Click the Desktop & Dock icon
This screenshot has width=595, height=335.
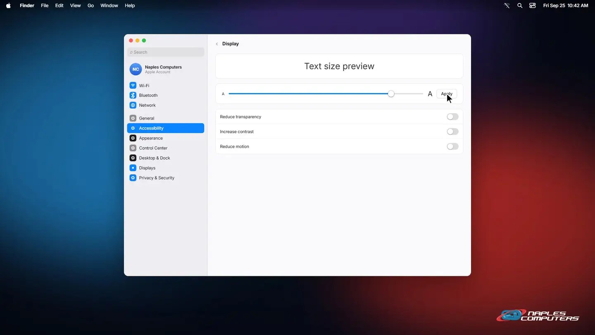coord(133,158)
